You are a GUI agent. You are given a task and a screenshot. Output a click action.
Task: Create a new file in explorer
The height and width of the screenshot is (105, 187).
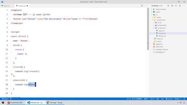point(168,6)
